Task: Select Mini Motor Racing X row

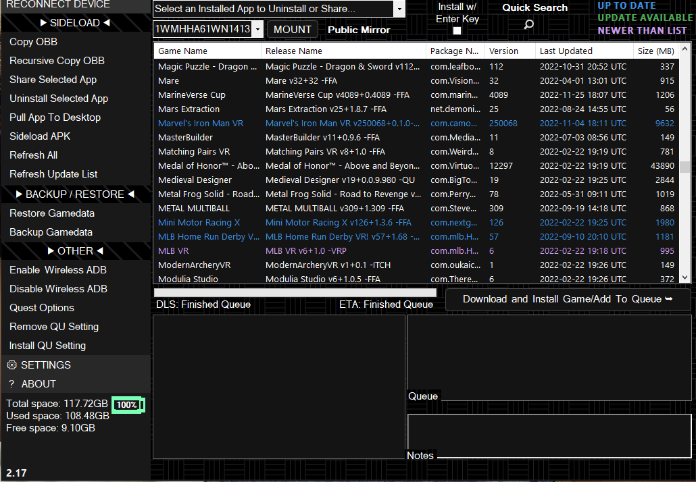Action: [x=416, y=223]
